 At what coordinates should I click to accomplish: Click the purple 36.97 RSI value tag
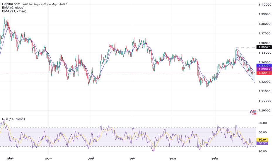262,143
